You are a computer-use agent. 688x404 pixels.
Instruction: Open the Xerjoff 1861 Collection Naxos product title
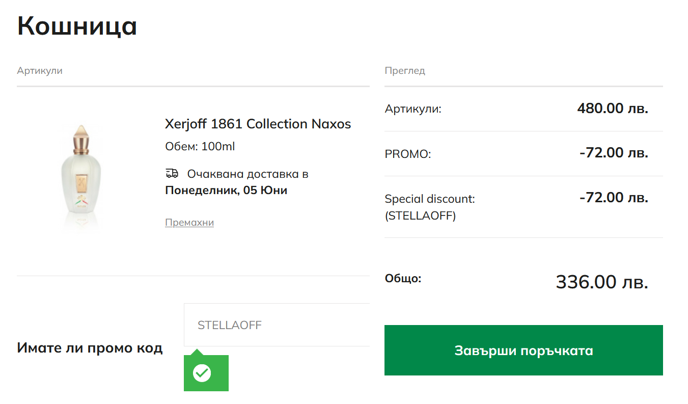(258, 124)
